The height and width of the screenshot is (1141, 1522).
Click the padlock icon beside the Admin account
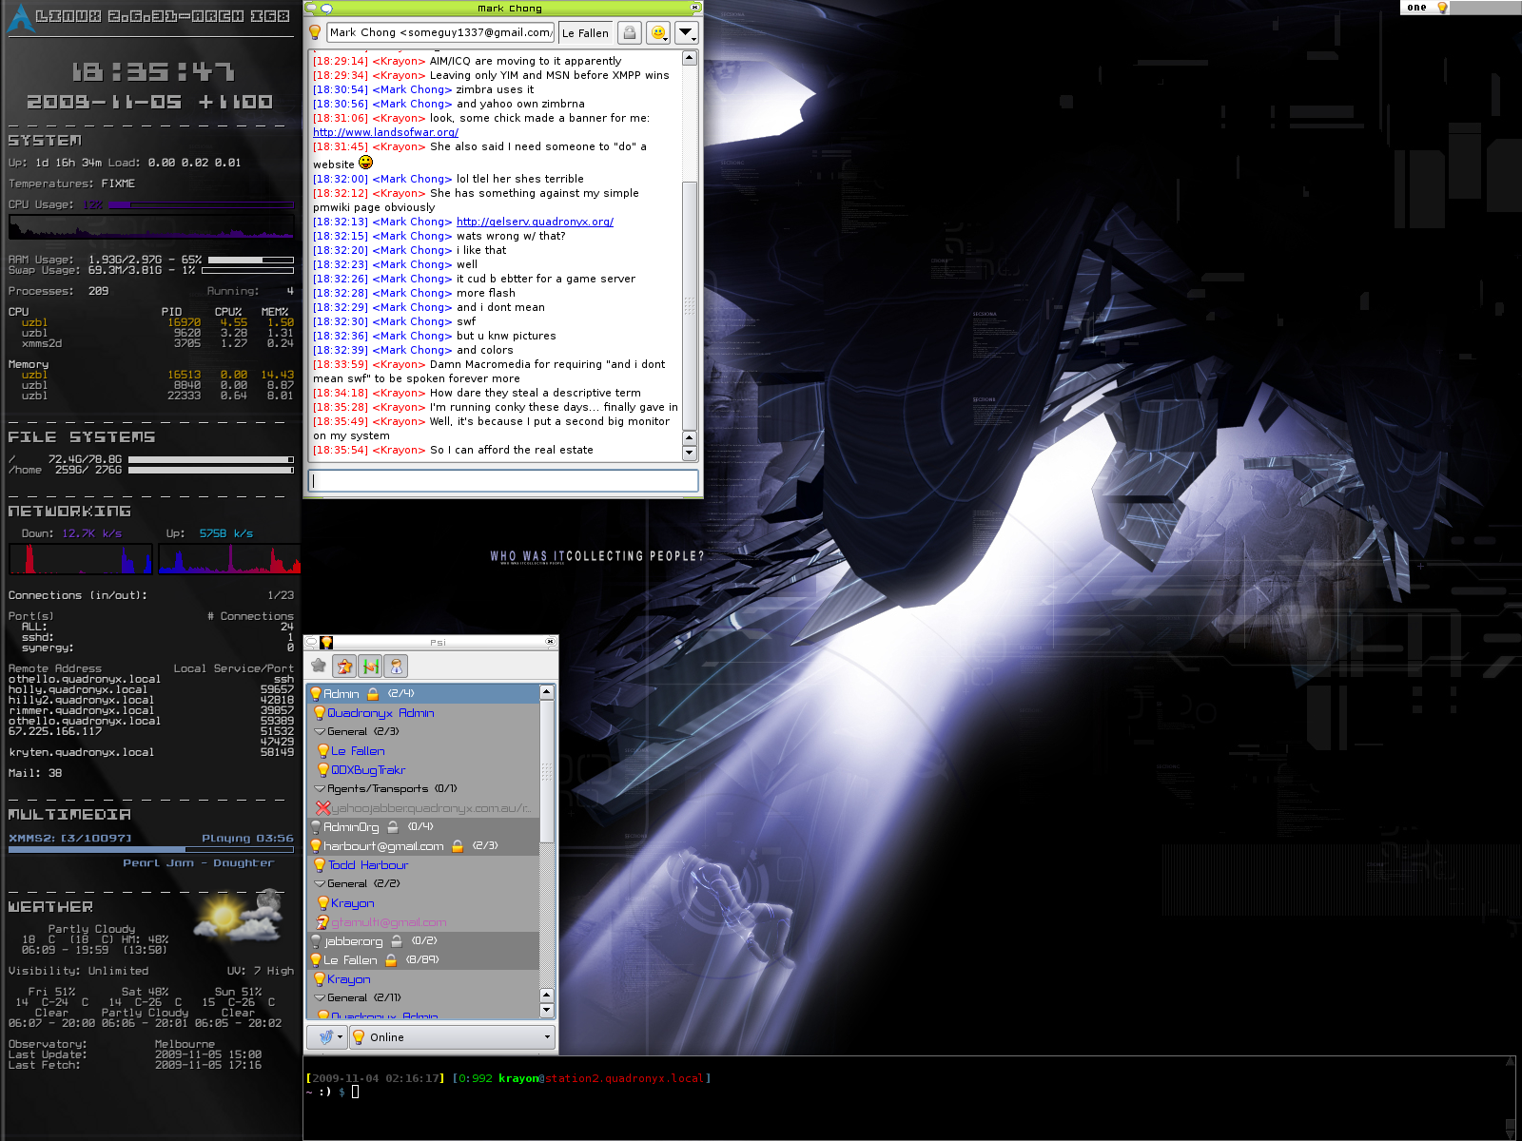(373, 694)
